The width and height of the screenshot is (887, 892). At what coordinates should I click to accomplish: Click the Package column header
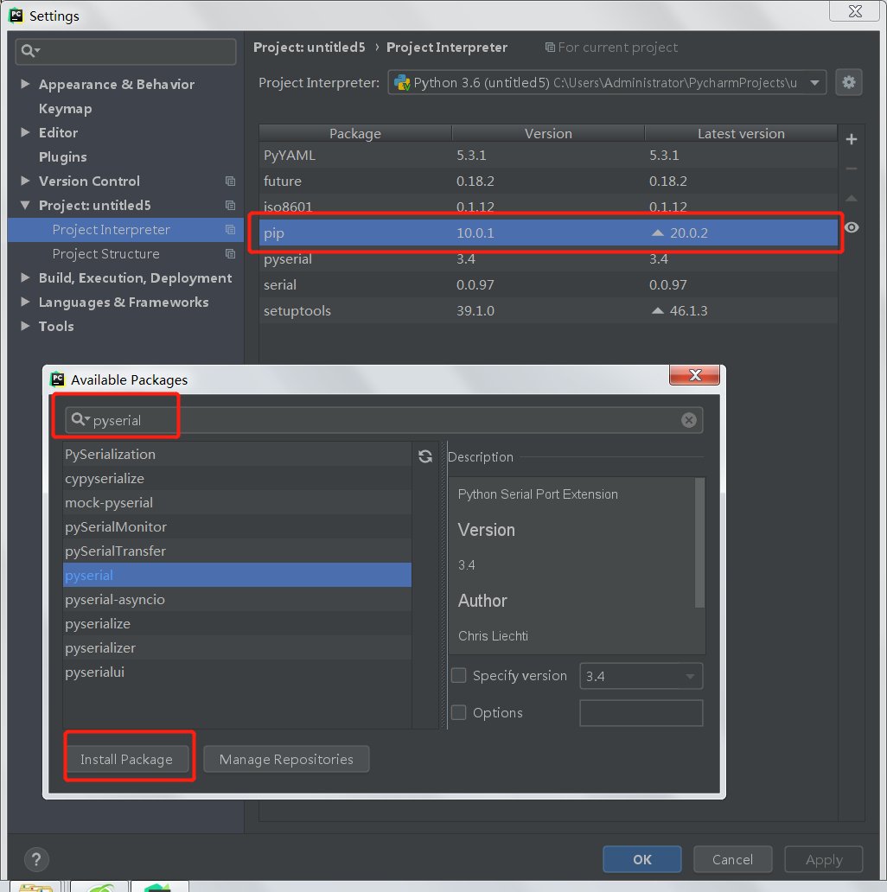[355, 133]
